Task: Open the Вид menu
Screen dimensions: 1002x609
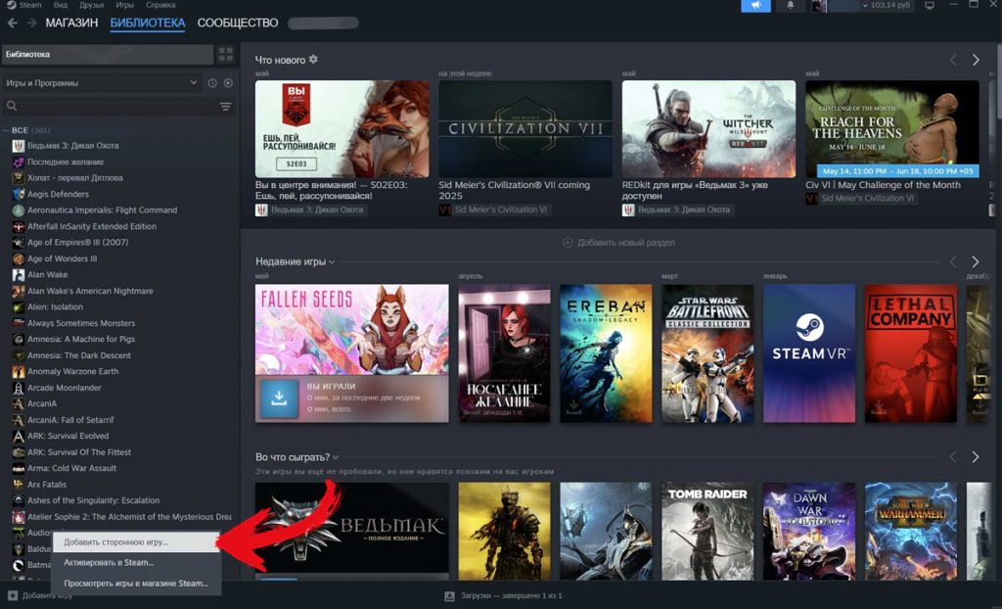Action: [x=61, y=5]
